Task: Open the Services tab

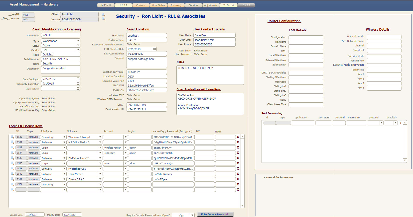Action: click(x=193, y=5)
